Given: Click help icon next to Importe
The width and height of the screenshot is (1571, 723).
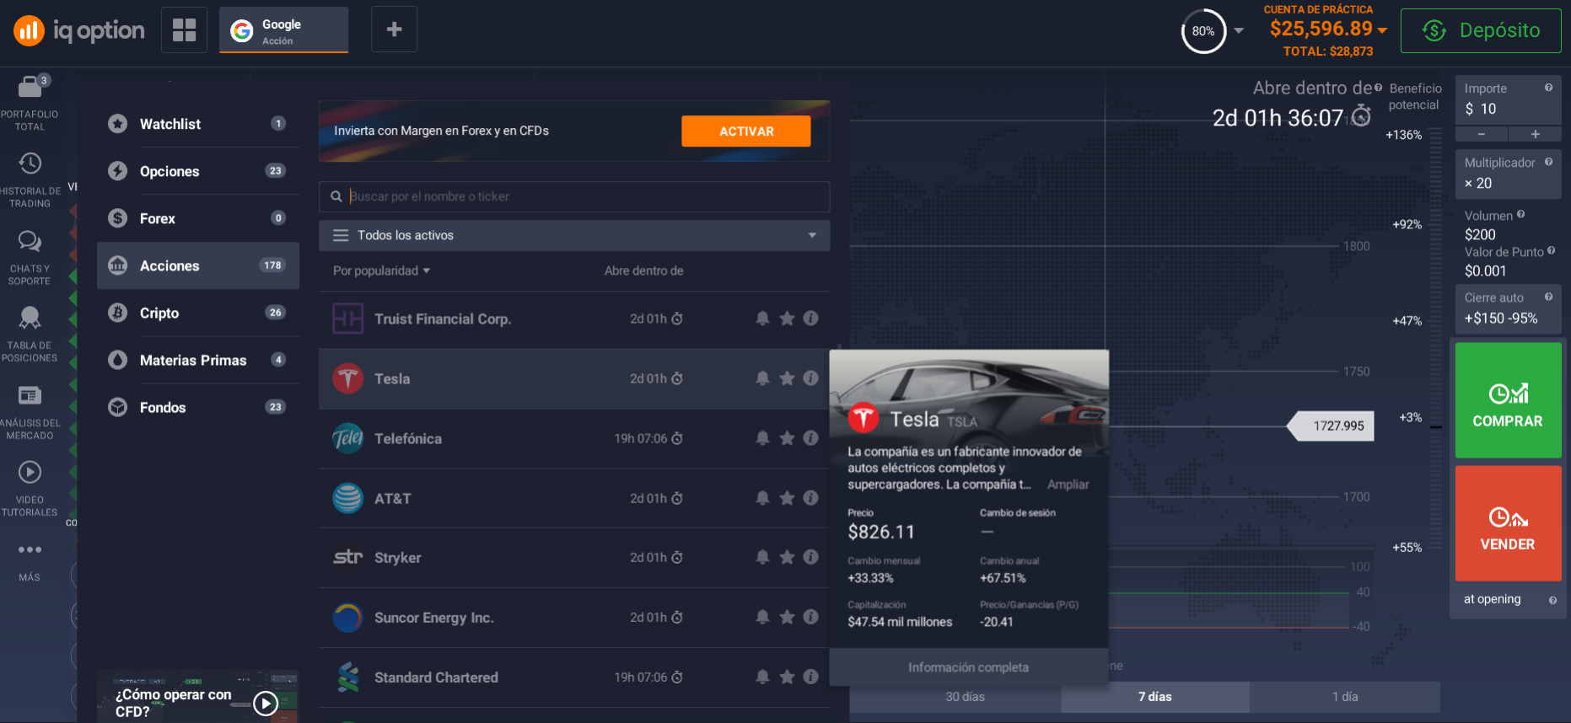Looking at the screenshot, I should click(x=1548, y=88).
